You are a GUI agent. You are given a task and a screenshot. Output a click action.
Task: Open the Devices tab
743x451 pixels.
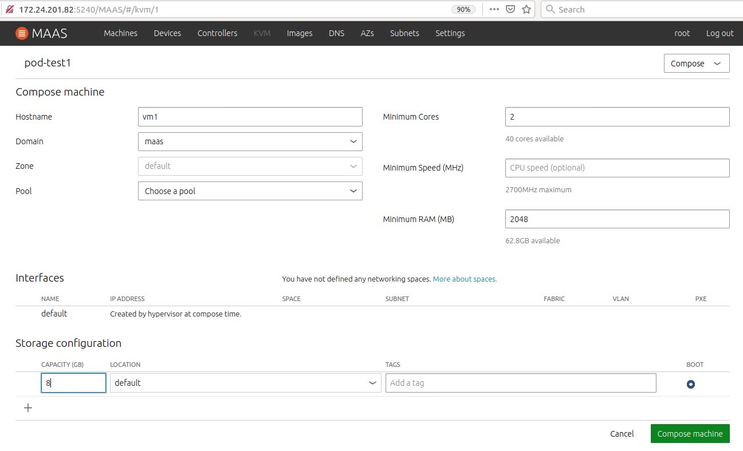click(x=167, y=33)
